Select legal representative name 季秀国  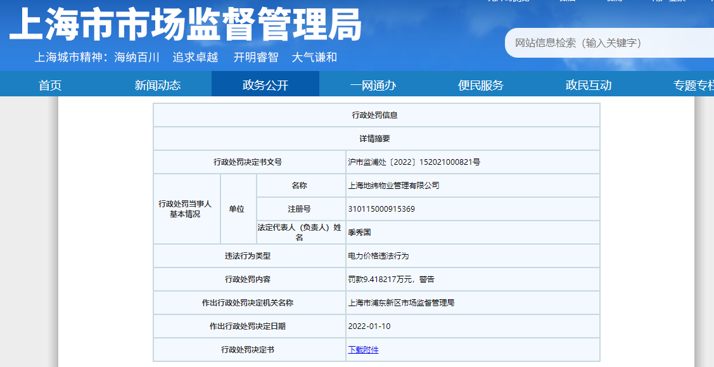pyautogui.click(x=360, y=232)
